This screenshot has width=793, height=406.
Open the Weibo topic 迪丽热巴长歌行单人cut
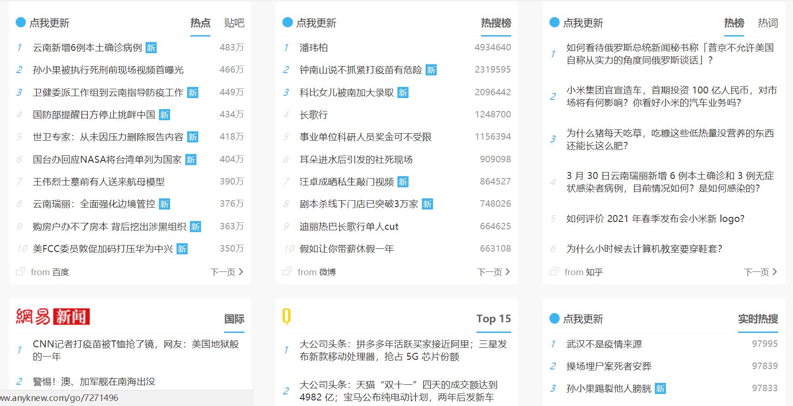click(x=349, y=227)
